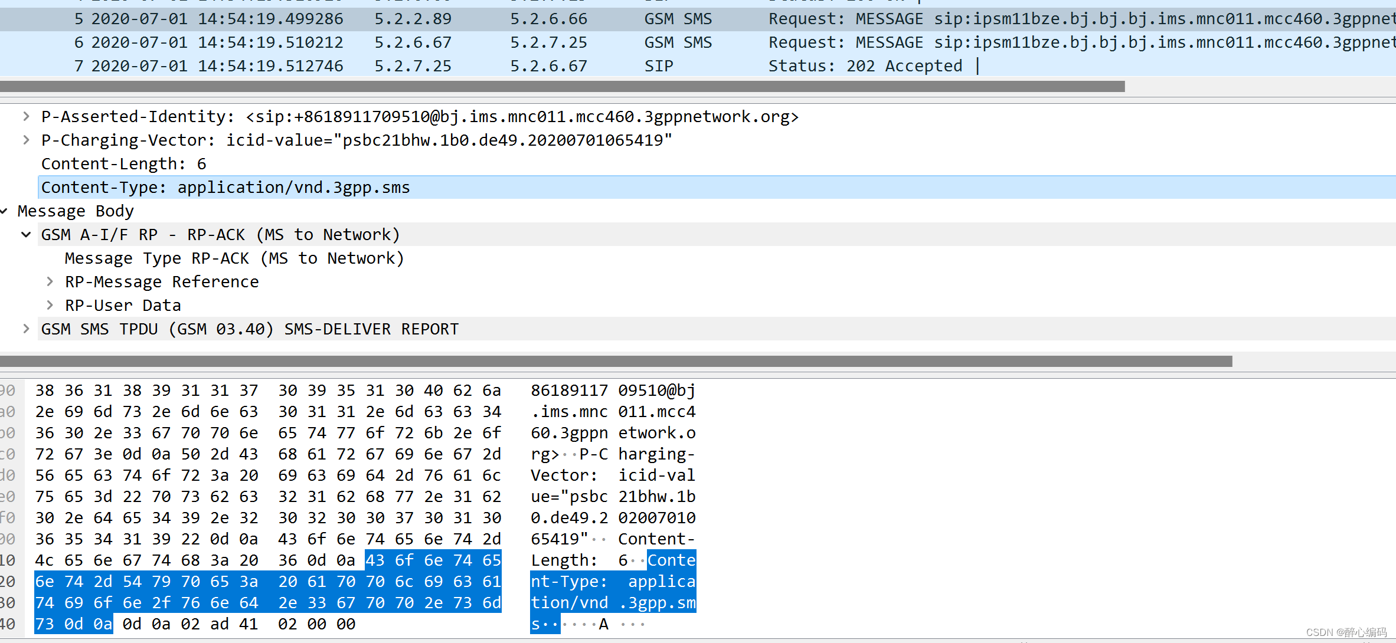
Task: Collapse GSM A-I/F RP - RP-ACK tree node
Action: (x=26, y=234)
